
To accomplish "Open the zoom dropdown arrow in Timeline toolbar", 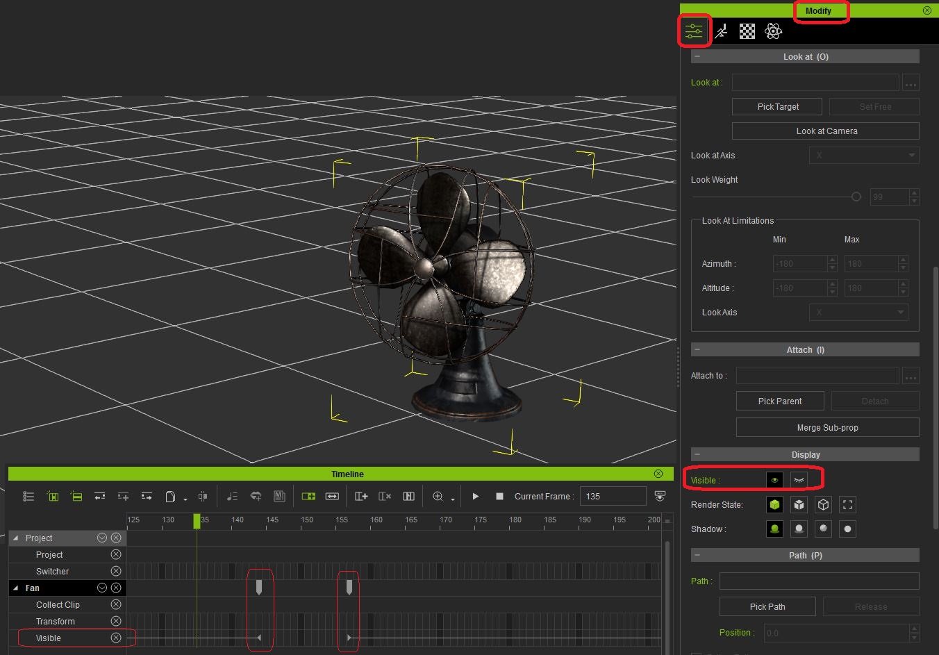I will click(x=453, y=499).
